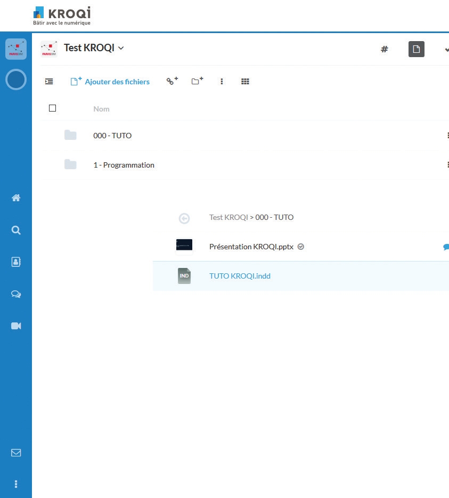Open toolbar three-dot more options menu
The width and height of the screenshot is (449, 498).
tap(222, 82)
